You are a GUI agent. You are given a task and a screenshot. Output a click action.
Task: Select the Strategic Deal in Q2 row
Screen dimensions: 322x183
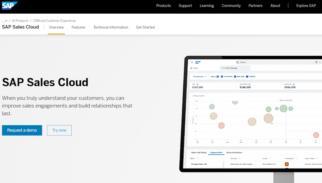(x=199, y=164)
